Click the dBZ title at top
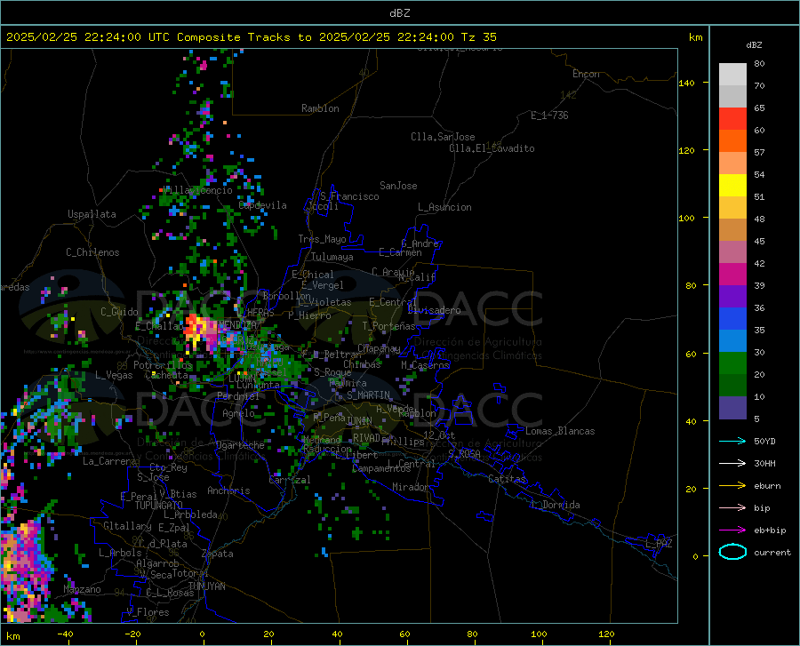The width and height of the screenshot is (800, 646). pyautogui.click(x=399, y=13)
